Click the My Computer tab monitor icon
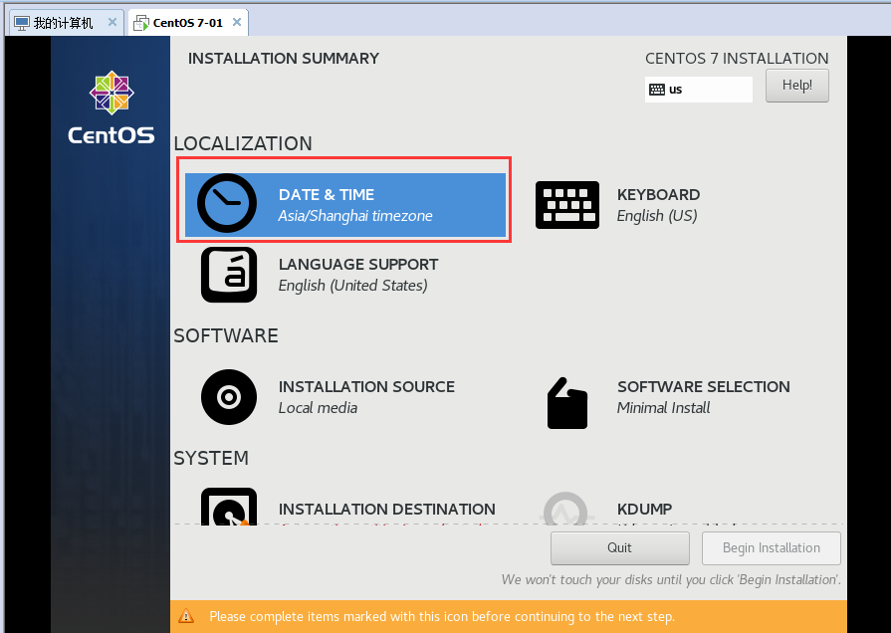This screenshot has height=633, width=891. 22,23
